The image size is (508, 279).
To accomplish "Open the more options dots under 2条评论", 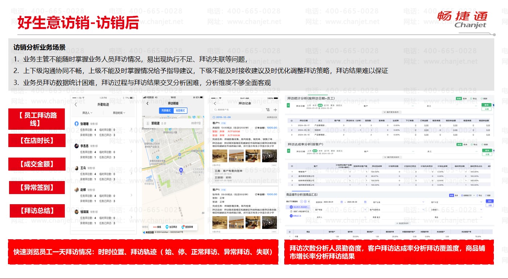I will (x=274, y=165).
